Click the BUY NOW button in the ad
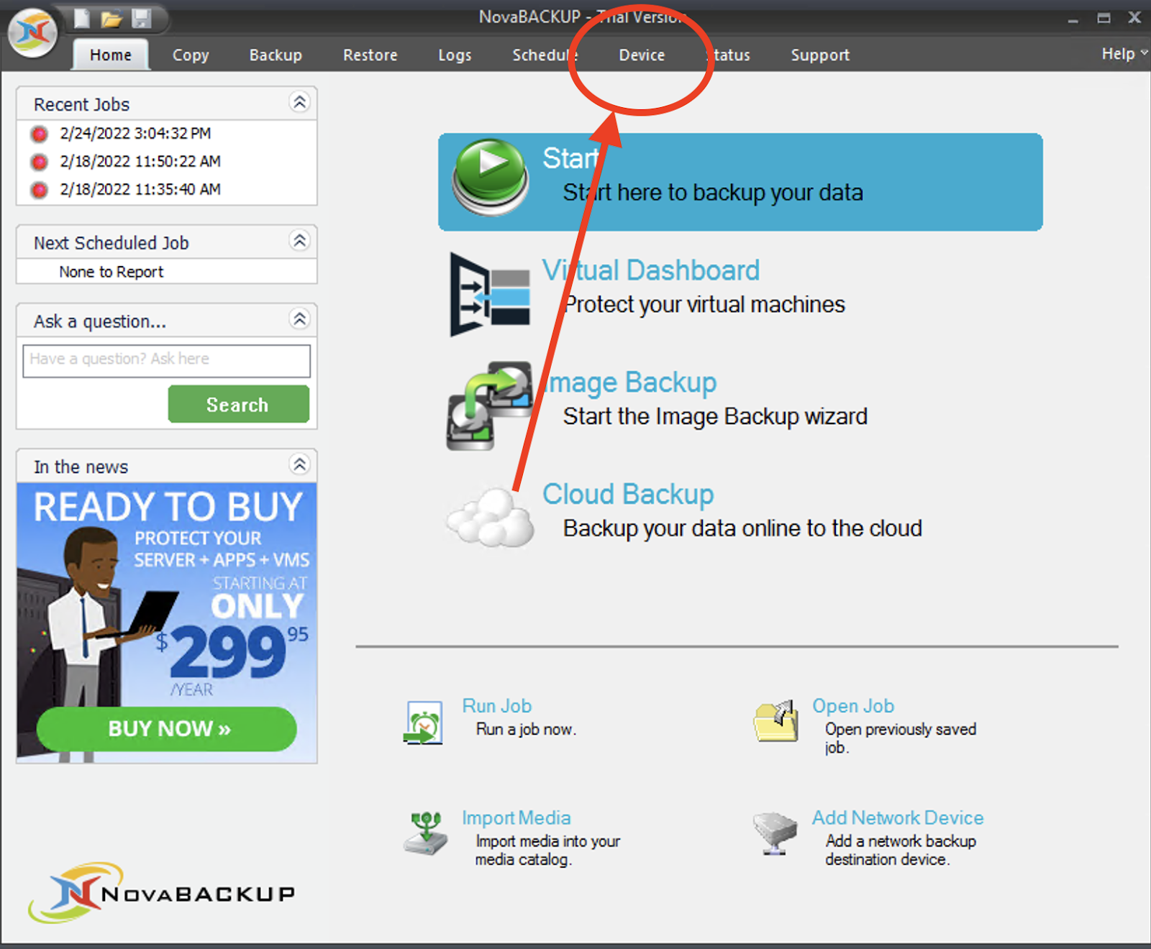This screenshot has height=949, width=1151. click(x=167, y=729)
